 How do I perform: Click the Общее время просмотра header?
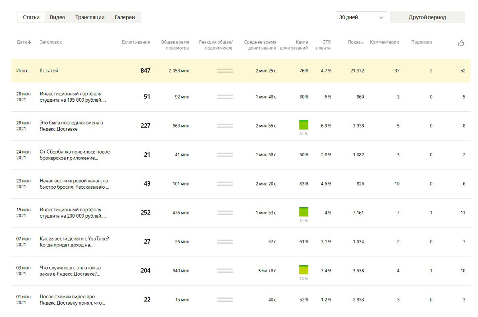click(x=175, y=45)
